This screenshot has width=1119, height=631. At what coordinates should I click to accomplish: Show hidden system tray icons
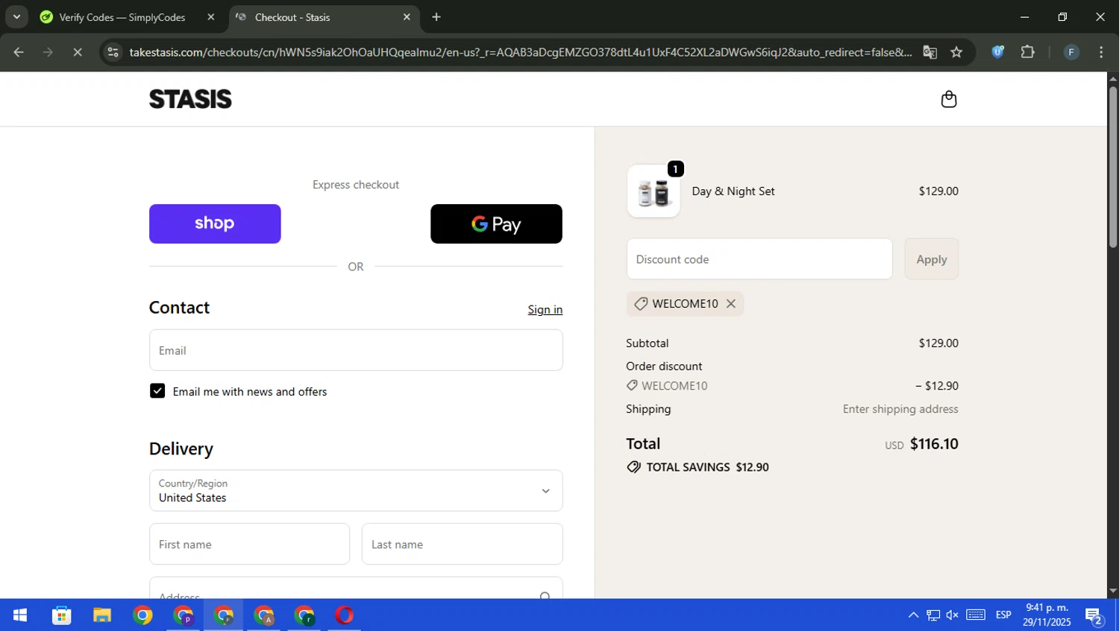[x=913, y=615]
